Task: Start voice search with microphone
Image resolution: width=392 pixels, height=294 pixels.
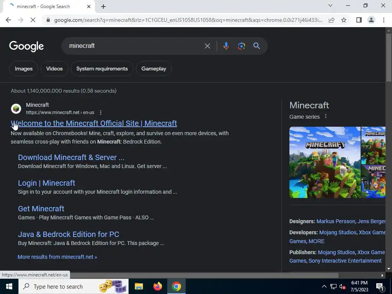Action: (x=226, y=46)
